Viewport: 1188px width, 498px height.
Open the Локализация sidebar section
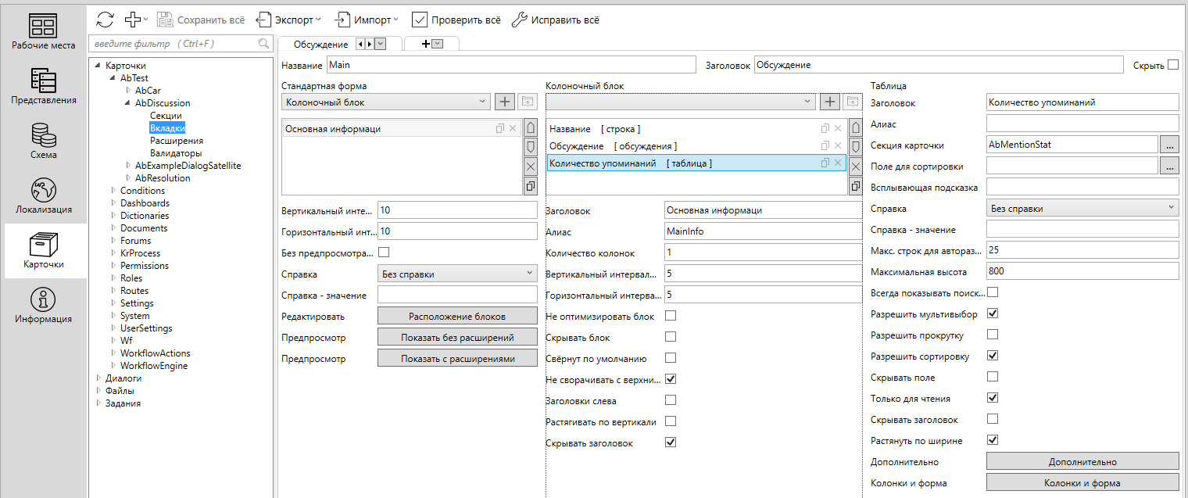point(44,196)
